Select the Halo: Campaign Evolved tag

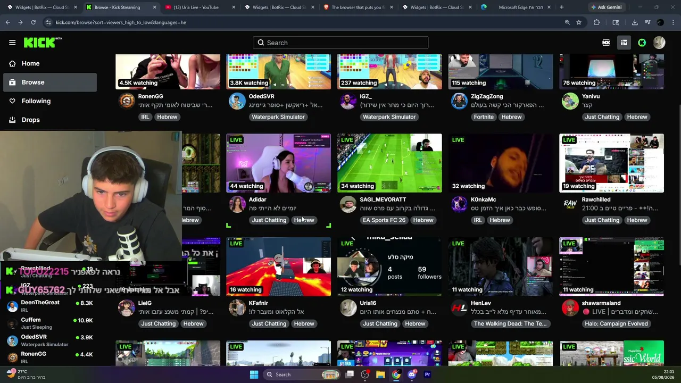[x=616, y=324]
